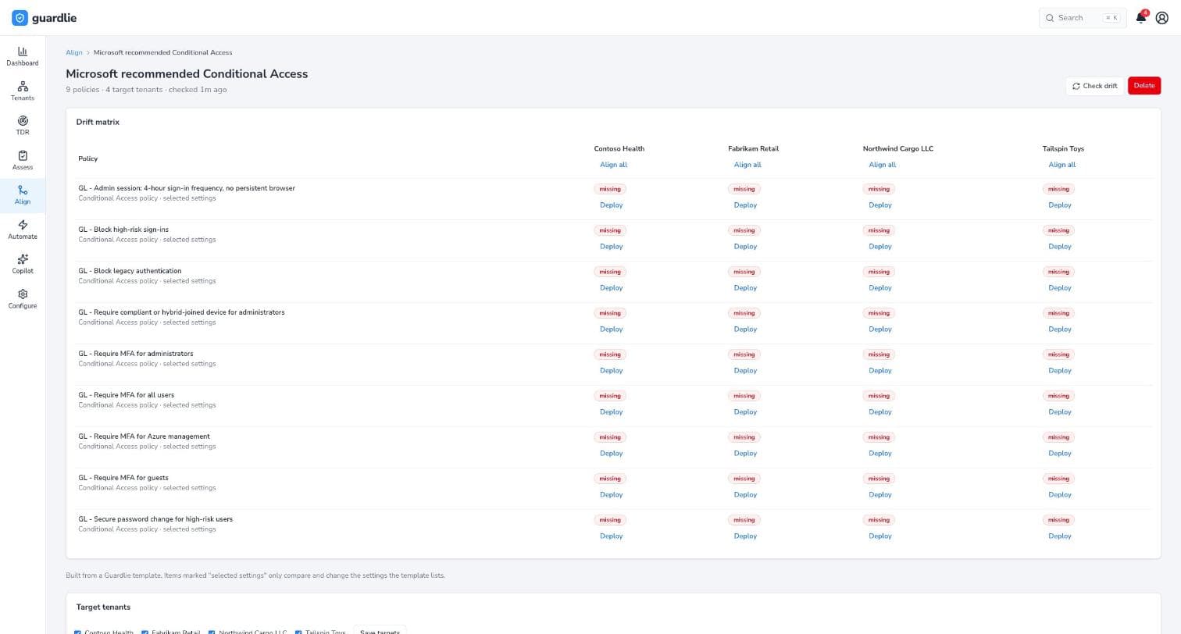Focus the Search field
Image resolution: width=1181 pixels, height=634 pixels.
[1083, 18]
